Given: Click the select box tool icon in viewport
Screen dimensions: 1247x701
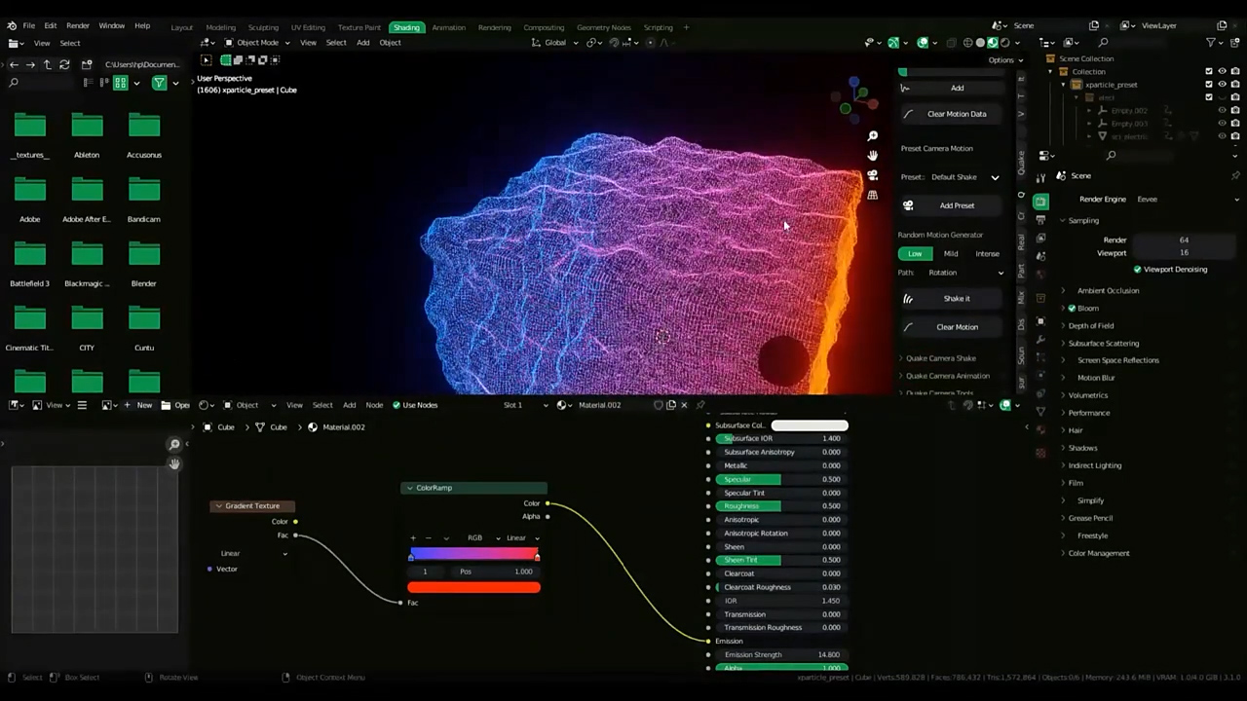Looking at the screenshot, I should click(x=206, y=60).
